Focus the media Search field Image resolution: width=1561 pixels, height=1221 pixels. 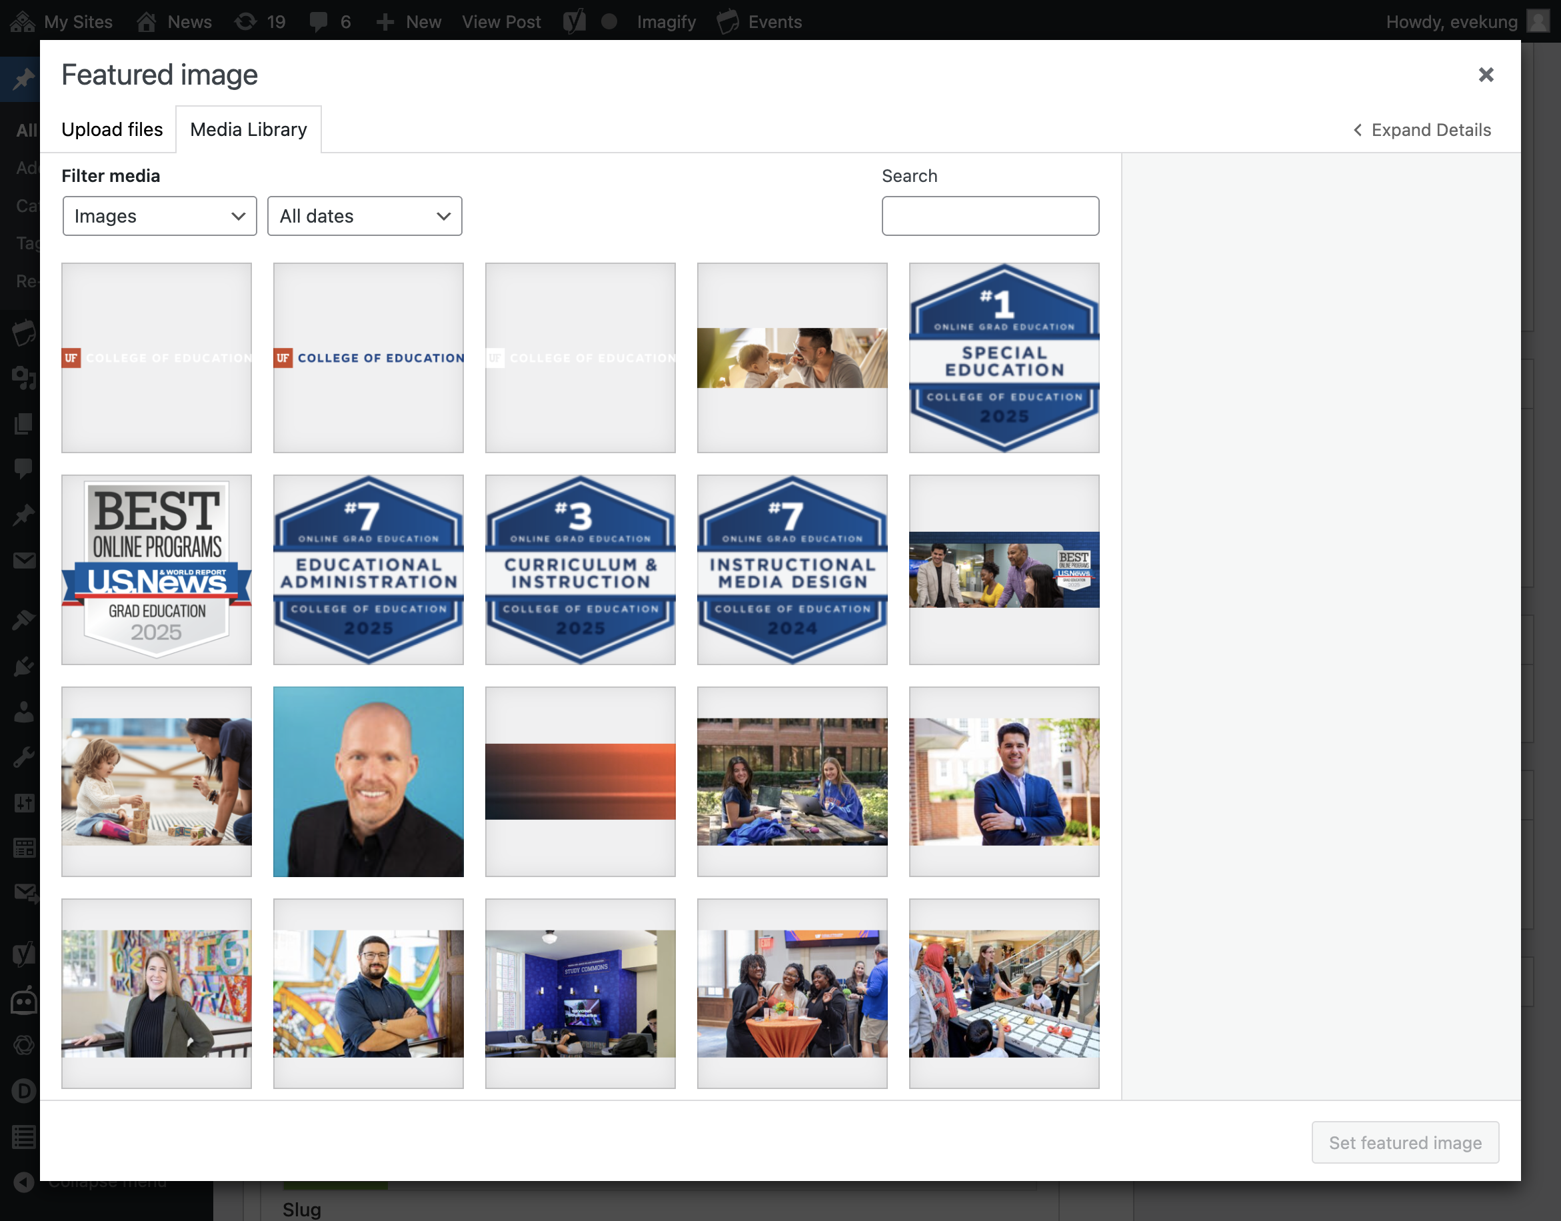click(x=990, y=216)
